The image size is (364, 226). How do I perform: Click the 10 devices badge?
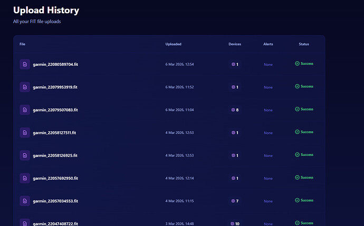pos(235,224)
